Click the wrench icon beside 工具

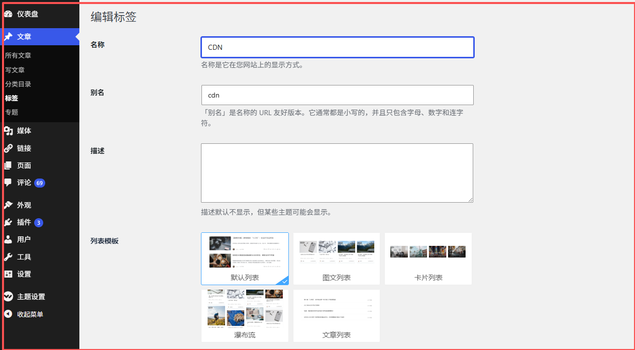tap(8, 257)
